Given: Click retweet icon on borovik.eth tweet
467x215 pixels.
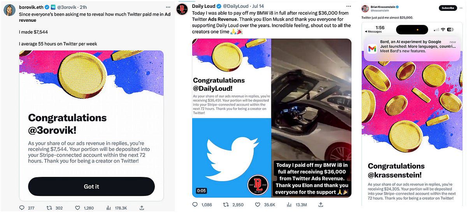Looking at the screenshot, I should [49, 208].
